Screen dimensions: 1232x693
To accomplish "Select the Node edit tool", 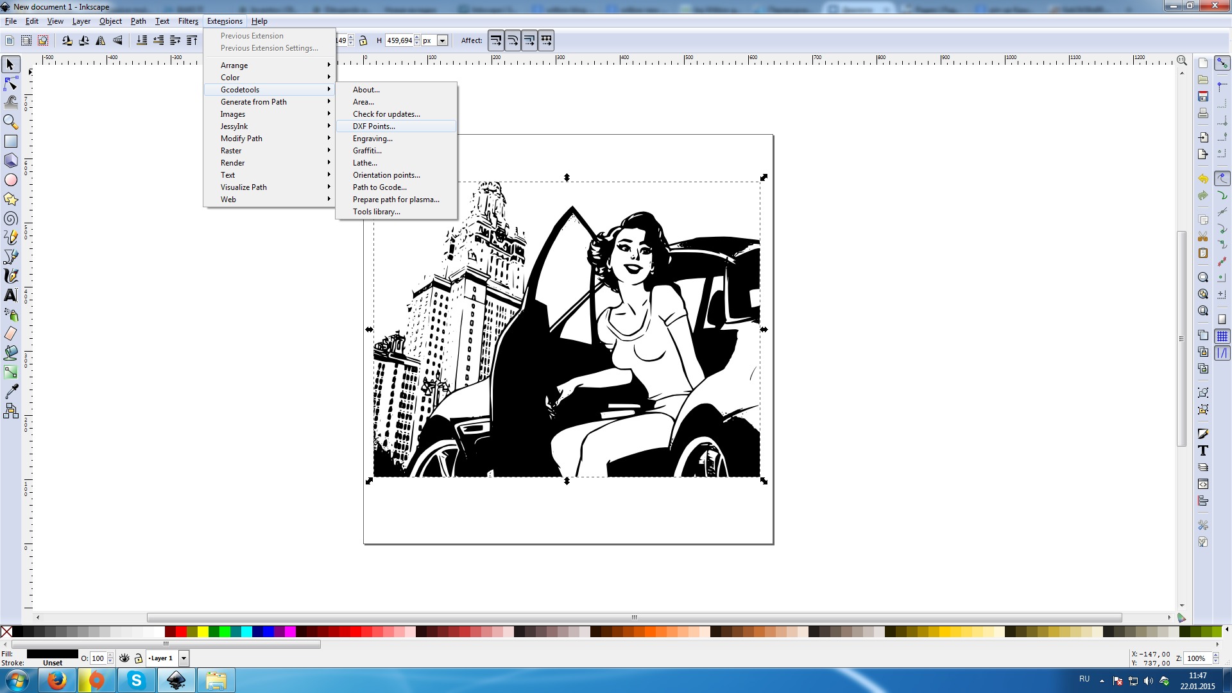I will [11, 83].
